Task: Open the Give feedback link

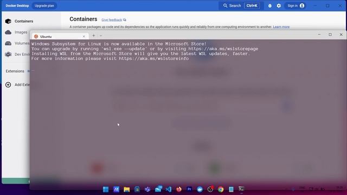Action: coord(114,20)
